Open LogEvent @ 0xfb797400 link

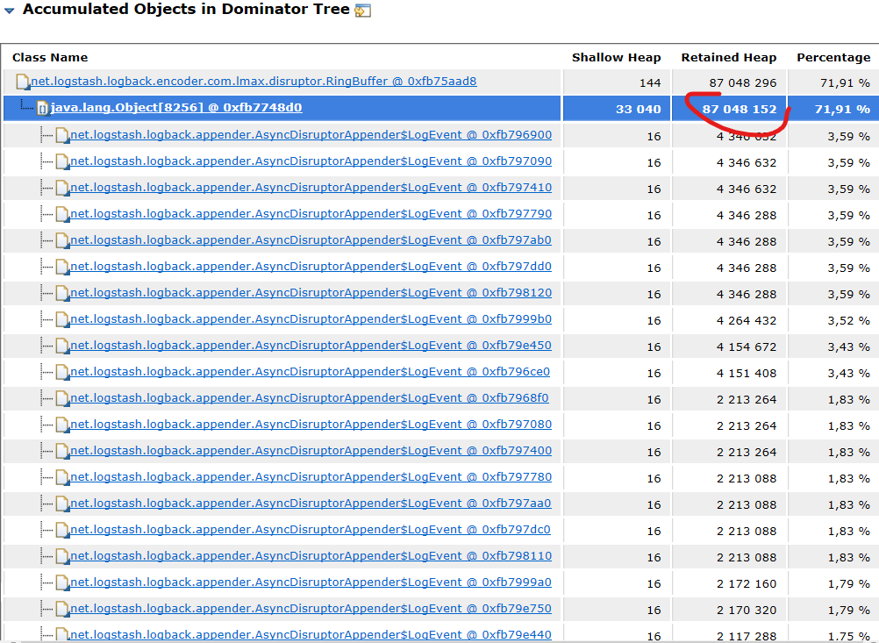(x=311, y=451)
